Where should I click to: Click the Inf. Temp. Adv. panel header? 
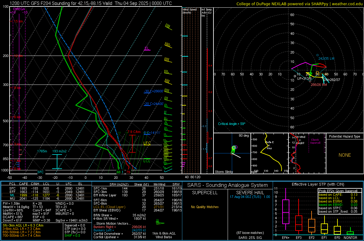coord(207,13)
